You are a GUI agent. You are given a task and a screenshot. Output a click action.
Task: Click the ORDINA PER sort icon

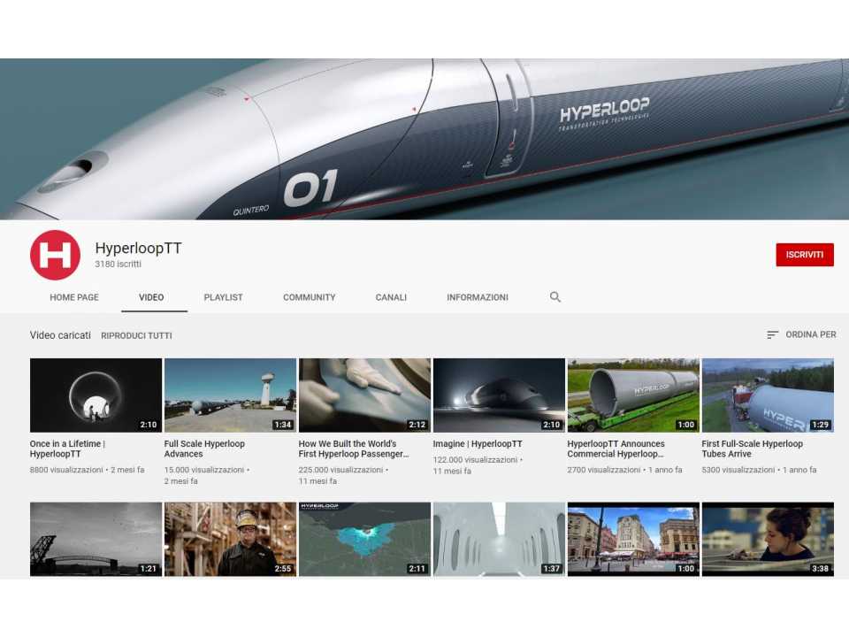tap(771, 334)
